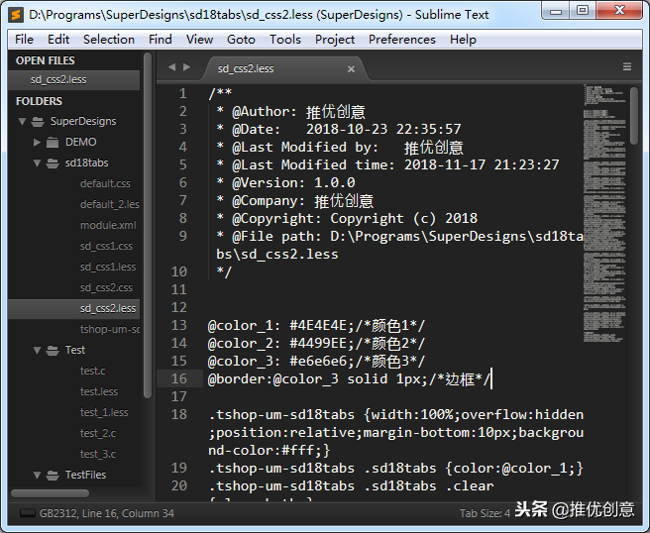Open sd_css1.css in the sidebar

(107, 247)
